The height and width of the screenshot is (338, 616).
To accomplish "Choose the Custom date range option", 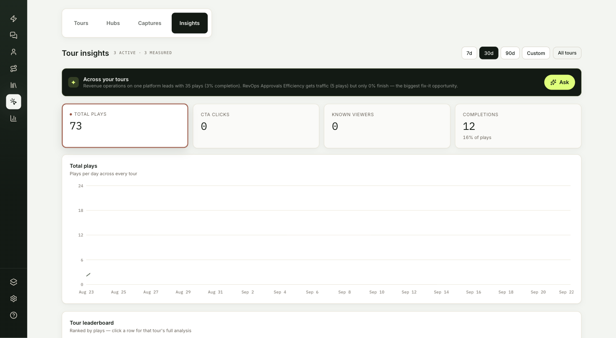I will 536,53.
